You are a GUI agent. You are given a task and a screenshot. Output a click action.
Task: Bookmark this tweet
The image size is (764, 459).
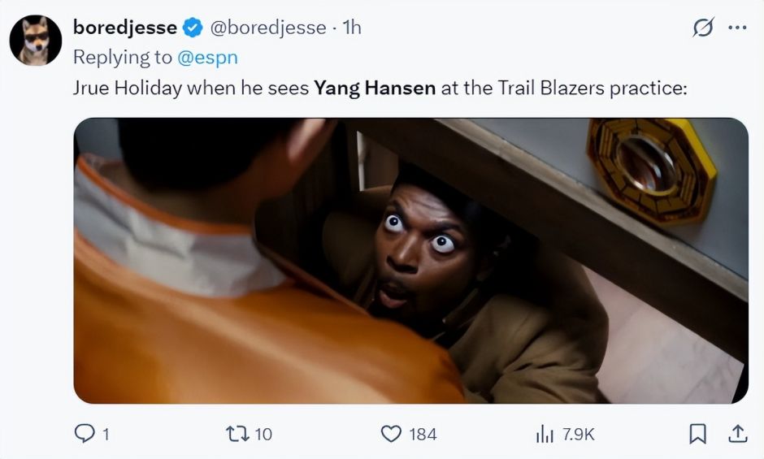(x=697, y=433)
